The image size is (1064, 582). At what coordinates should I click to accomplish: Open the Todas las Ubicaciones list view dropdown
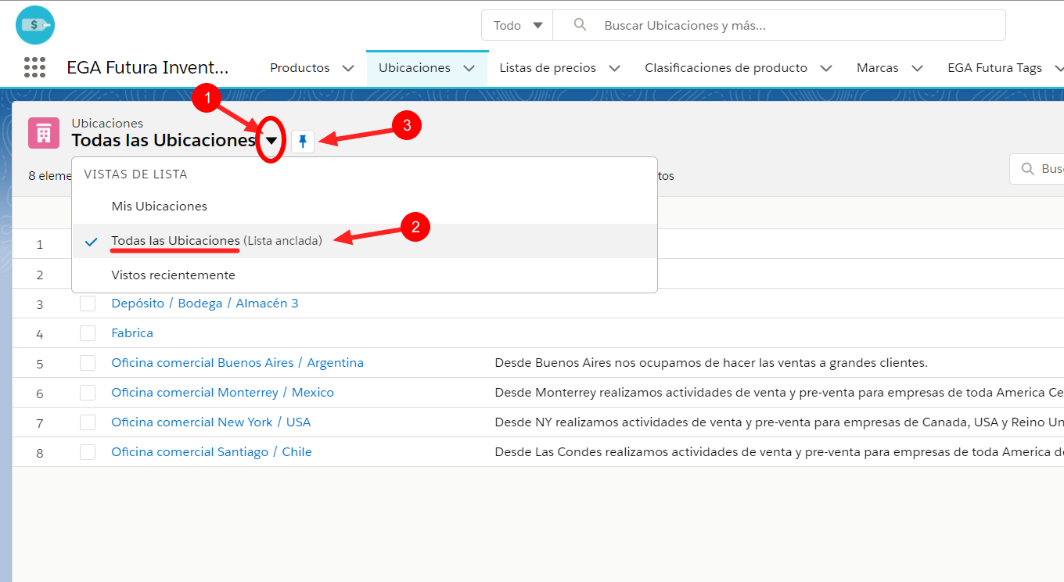(271, 141)
